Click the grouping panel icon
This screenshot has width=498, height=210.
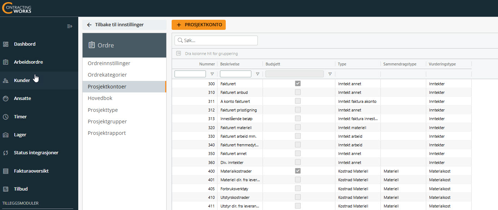(x=179, y=54)
